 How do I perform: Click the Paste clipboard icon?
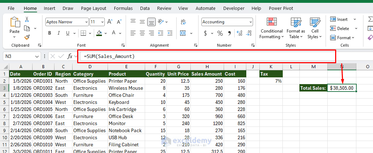[x=15, y=22]
